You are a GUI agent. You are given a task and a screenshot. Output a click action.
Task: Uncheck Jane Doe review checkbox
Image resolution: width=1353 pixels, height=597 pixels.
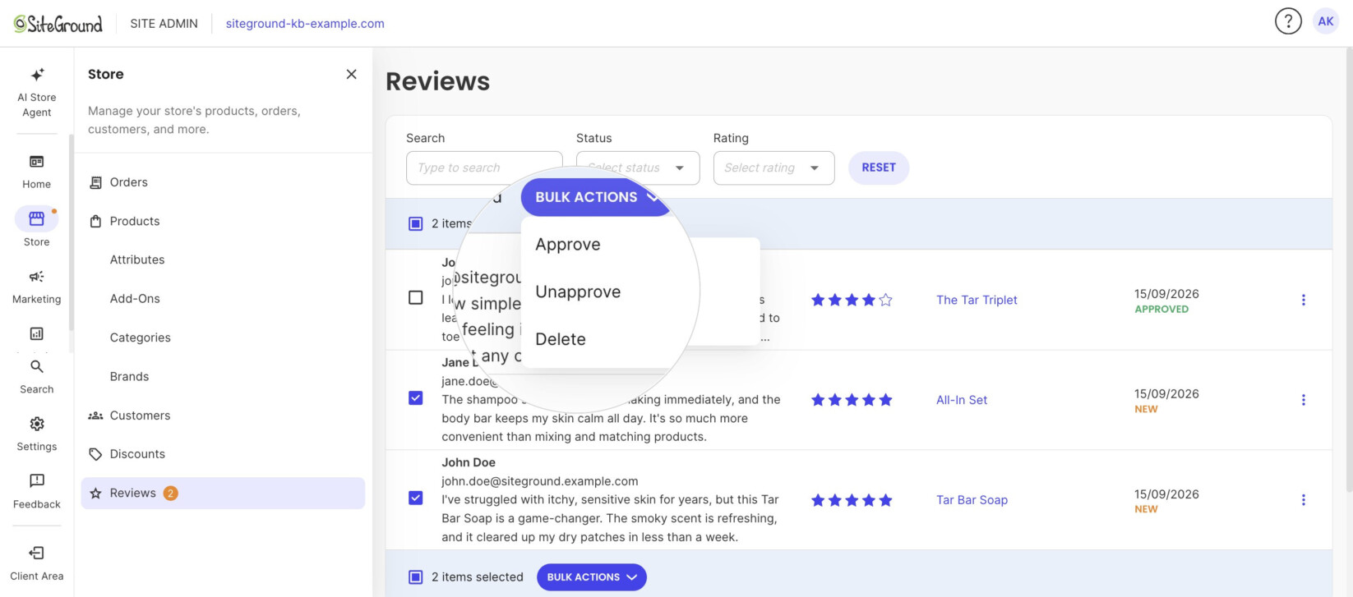tap(416, 398)
